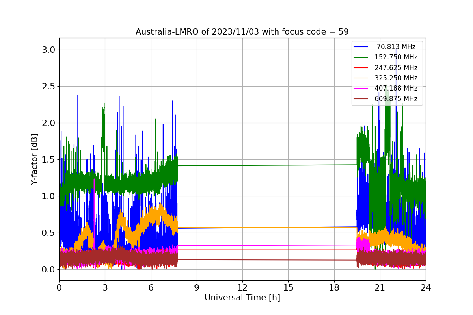Click the Universal Time [h] axis label
The image size is (473, 315).
(242, 298)
